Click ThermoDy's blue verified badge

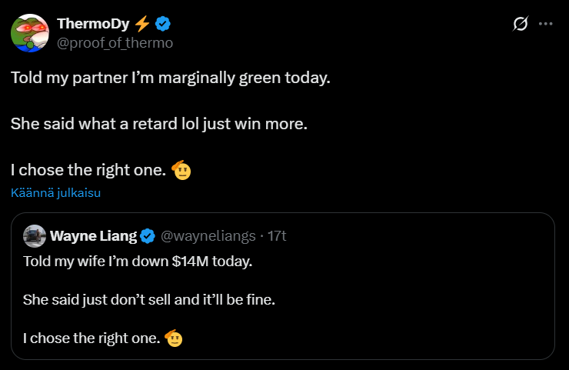tap(165, 24)
